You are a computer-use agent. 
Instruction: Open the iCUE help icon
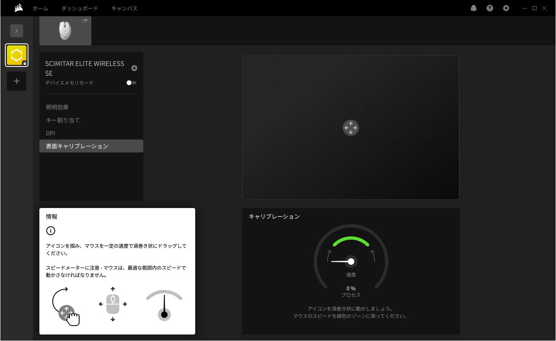(x=489, y=8)
